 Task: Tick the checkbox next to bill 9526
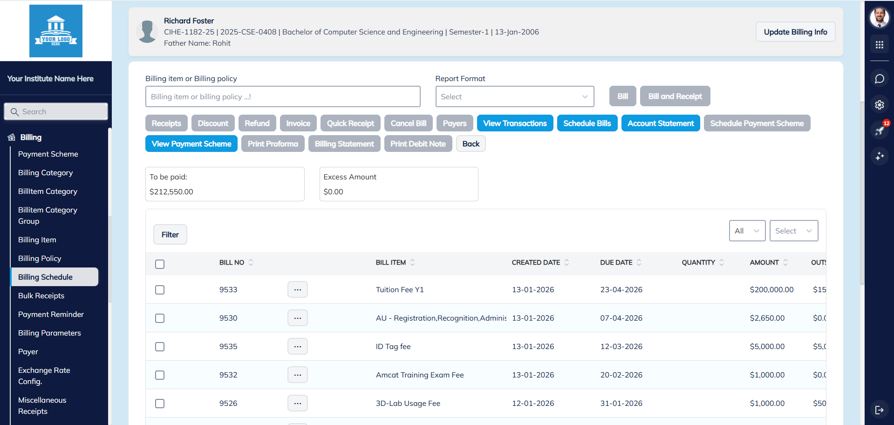[x=160, y=403]
